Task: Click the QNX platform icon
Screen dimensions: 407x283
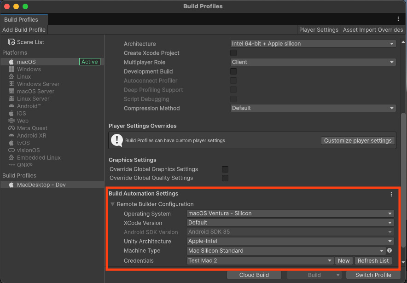Action: tap(12, 165)
